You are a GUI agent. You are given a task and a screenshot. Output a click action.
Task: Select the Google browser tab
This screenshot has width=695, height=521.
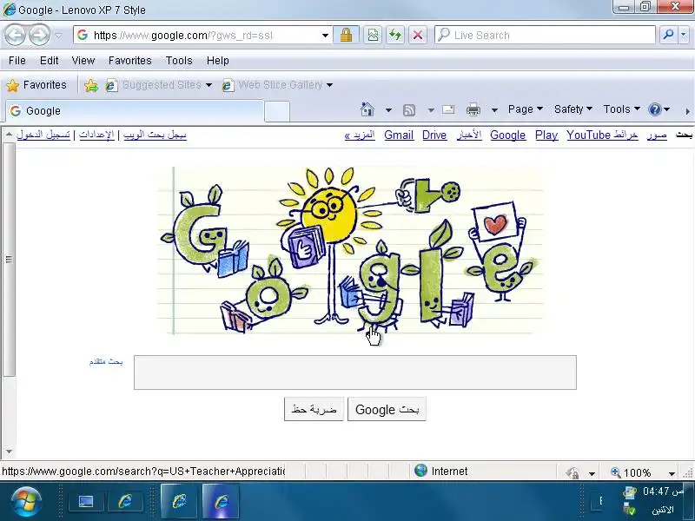135,111
